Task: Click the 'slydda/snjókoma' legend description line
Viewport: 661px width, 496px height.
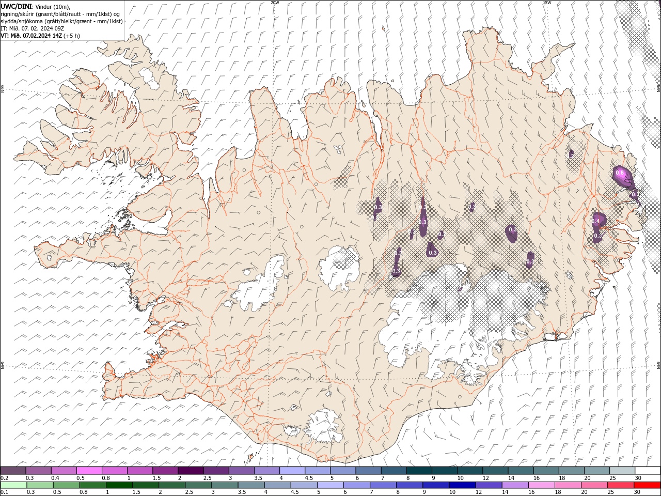Action: pos(61,21)
